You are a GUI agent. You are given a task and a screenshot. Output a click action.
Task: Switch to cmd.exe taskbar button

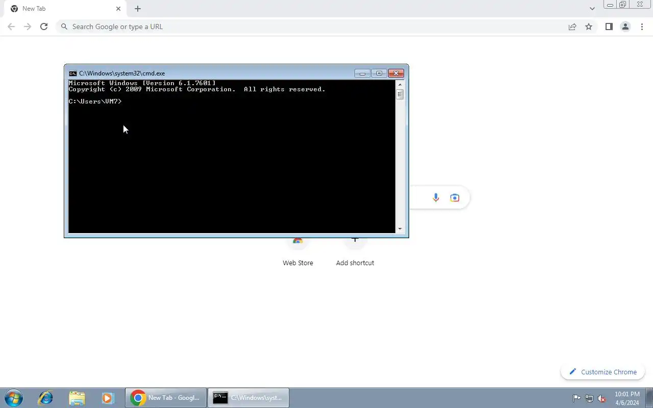click(248, 398)
